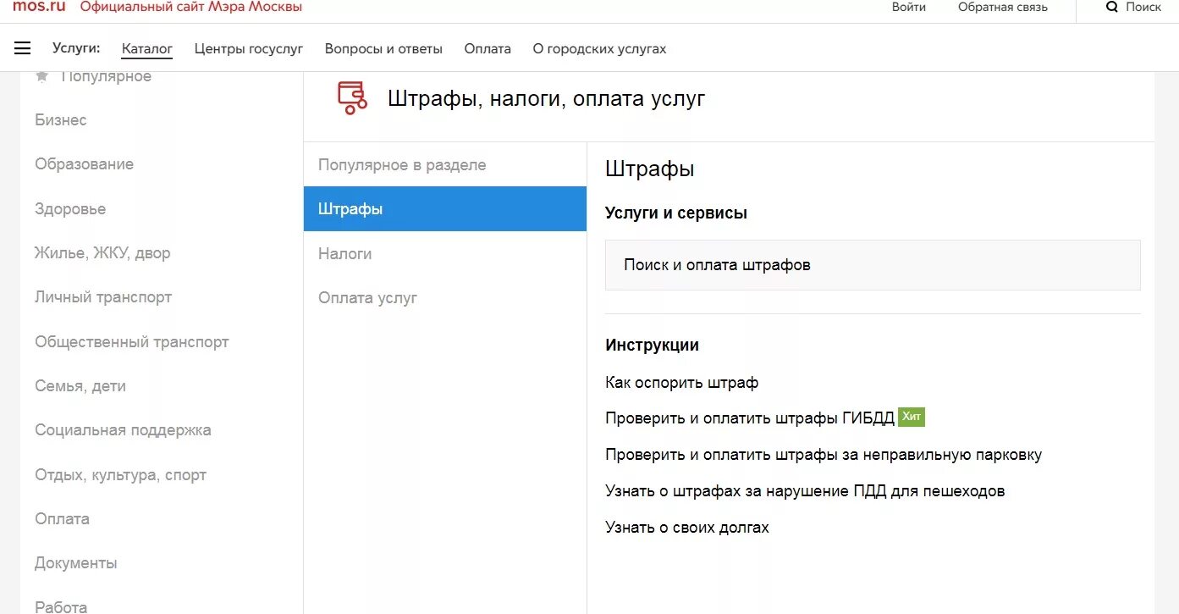Click the search magnifier icon
The width and height of the screenshot is (1179, 614).
click(x=1112, y=7)
